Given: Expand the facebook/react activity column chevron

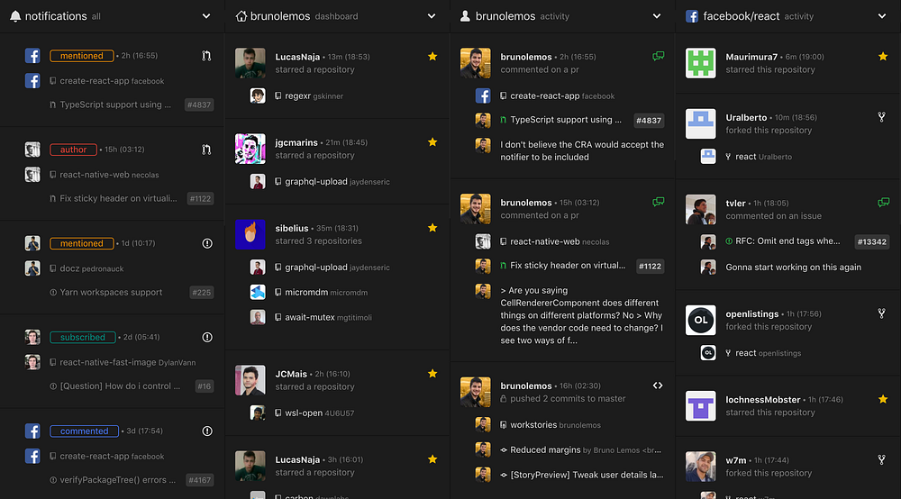Looking at the screenshot, I should 882,16.
